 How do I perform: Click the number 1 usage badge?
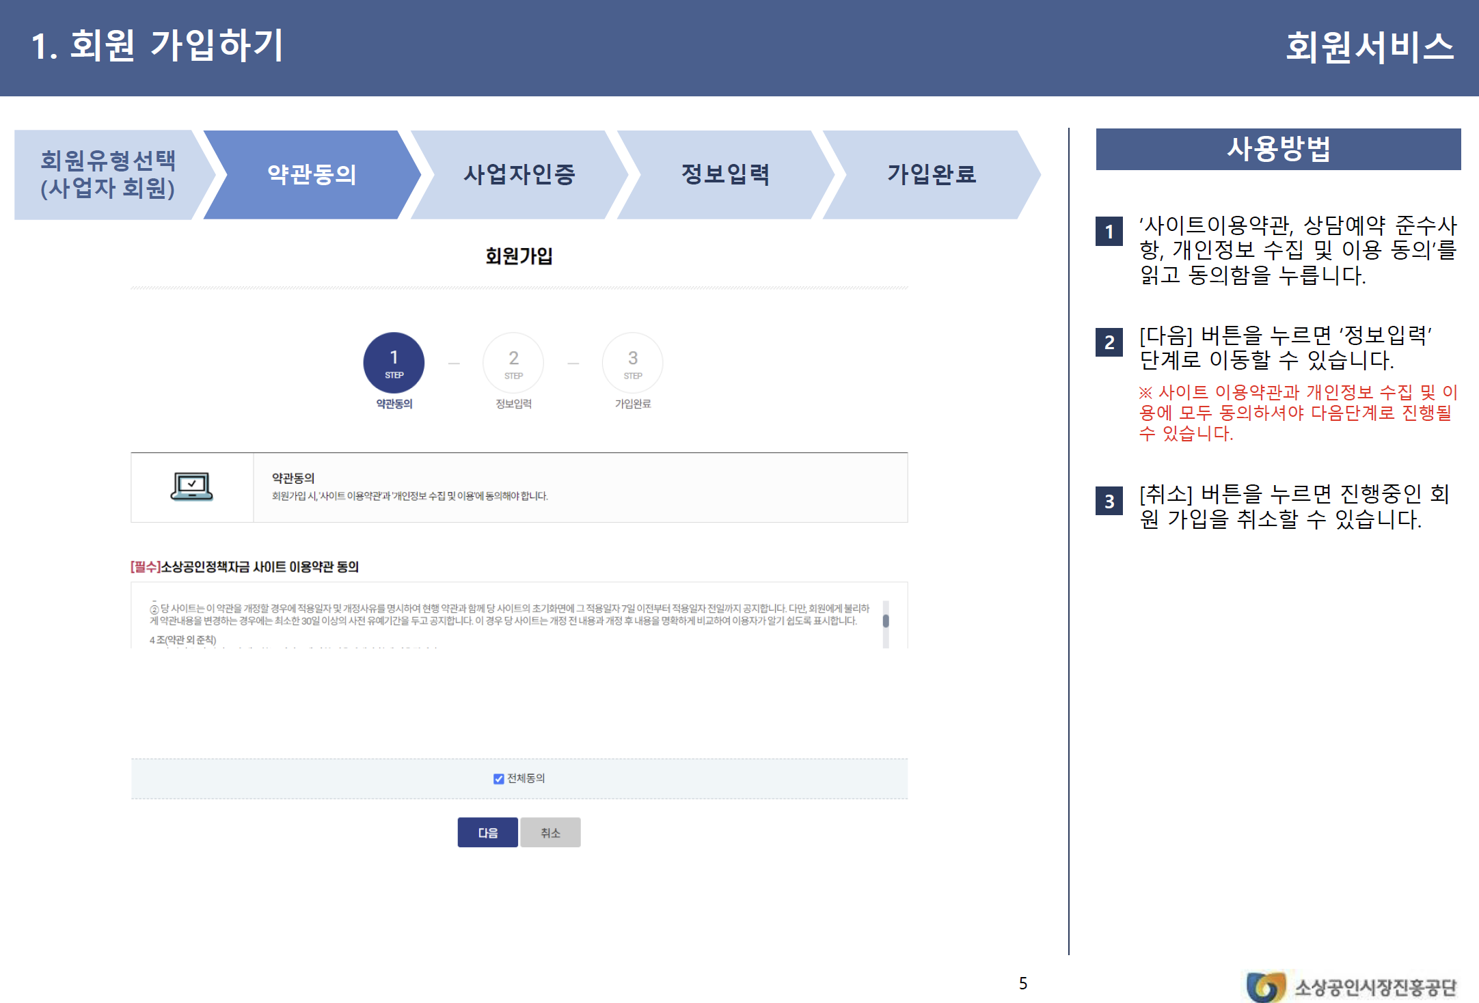tap(1109, 232)
